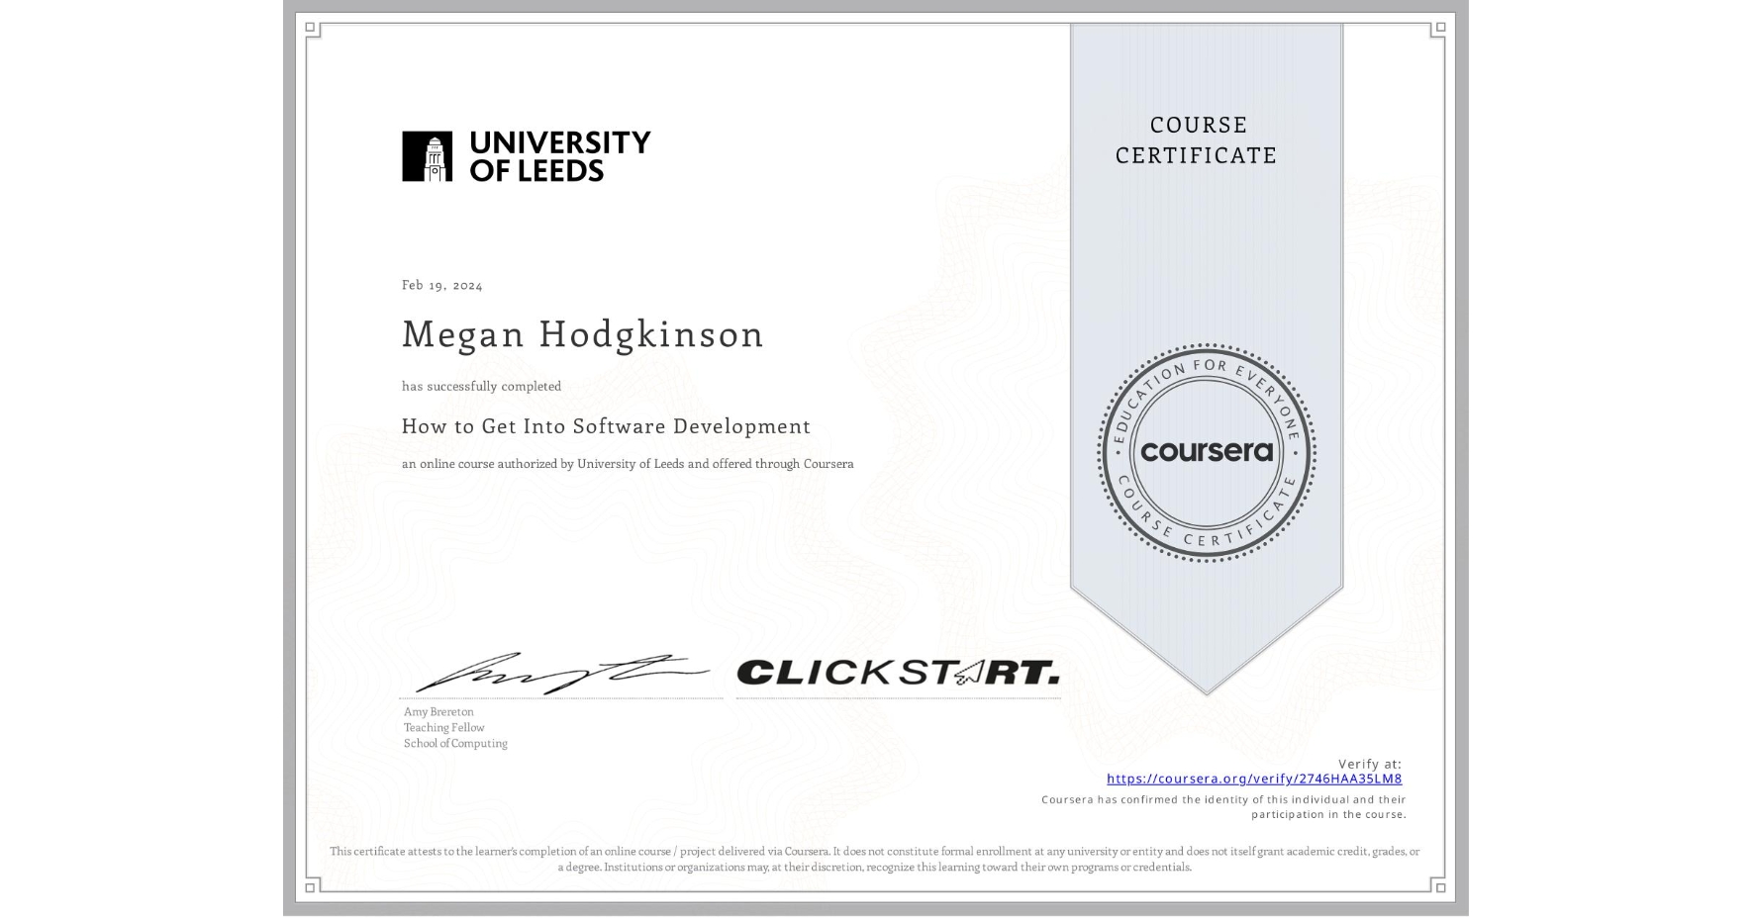
Task: Click the Amy Brereton signature
Action: (561, 673)
